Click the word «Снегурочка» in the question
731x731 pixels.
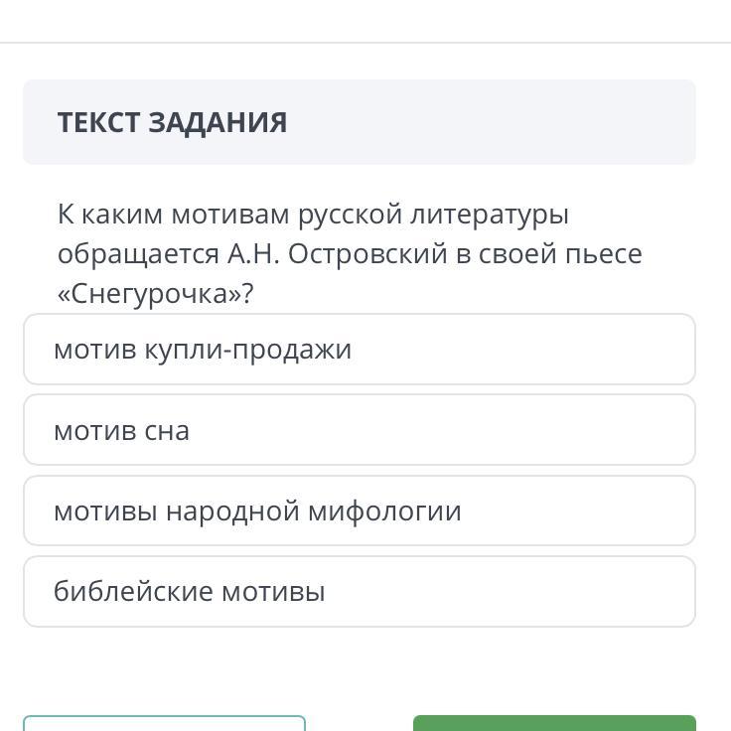tap(149, 294)
